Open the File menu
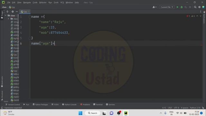206x116 pixels. 9,3
